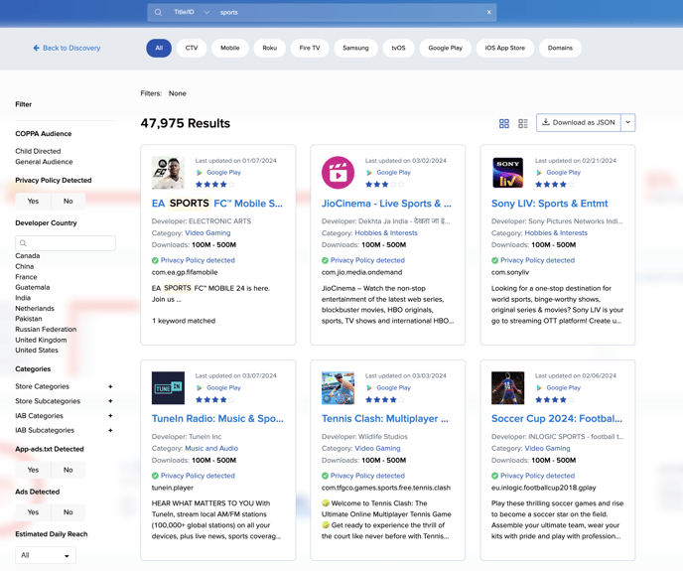The image size is (683, 571).
Task: Select the All platform tab
Action: pyautogui.click(x=159, y=48)
